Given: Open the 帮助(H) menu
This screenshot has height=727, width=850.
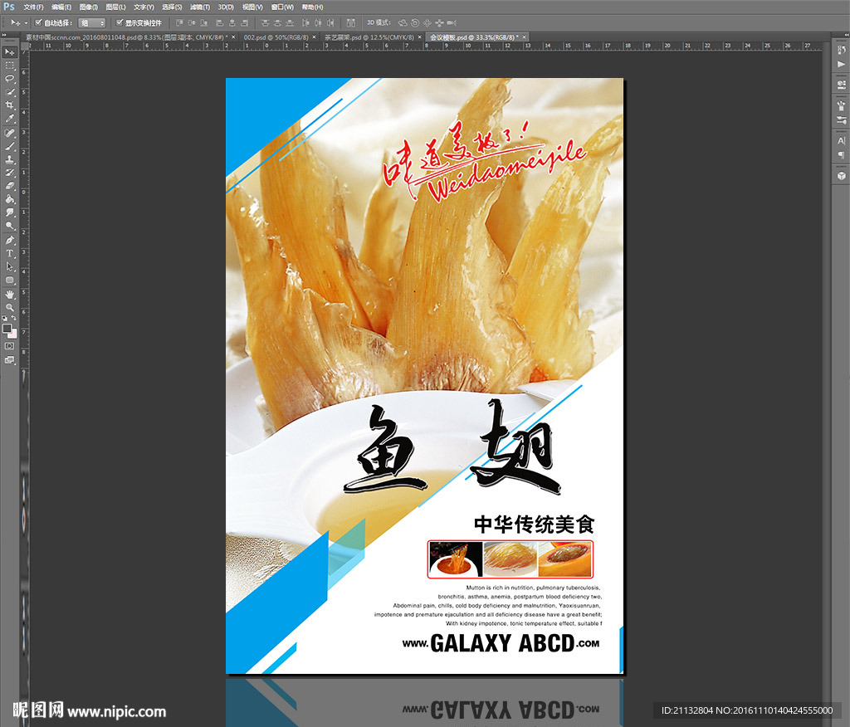Looking at the screenshot, I should pos(312,7).
